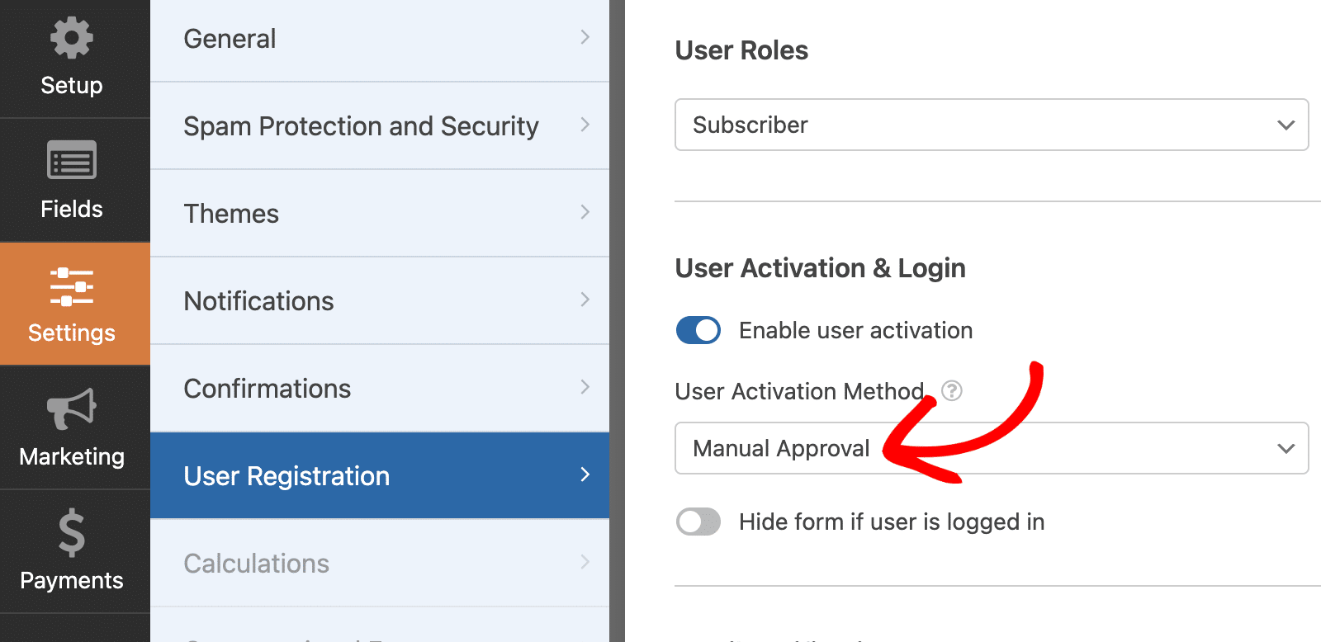Expand the Spam Protection and Security chevron
Viewport: 1321px width, 642px height.
coord(585,125)
